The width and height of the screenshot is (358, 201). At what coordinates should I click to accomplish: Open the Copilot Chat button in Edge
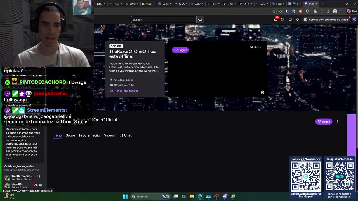[352, 11]
